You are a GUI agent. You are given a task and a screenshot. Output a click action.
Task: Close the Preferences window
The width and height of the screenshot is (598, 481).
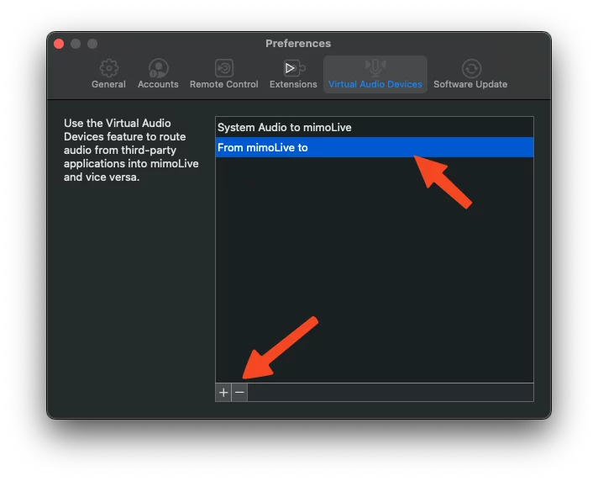coord(59,44)
